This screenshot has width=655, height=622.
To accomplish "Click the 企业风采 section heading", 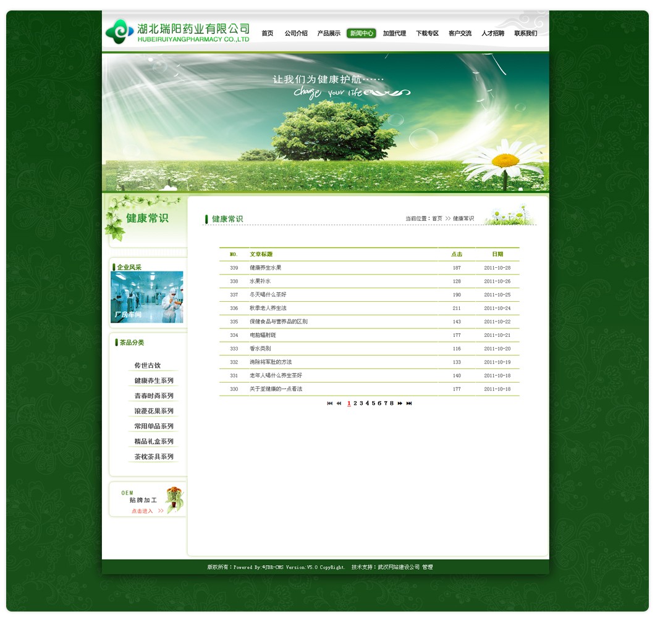I will [x=129, y=267].
